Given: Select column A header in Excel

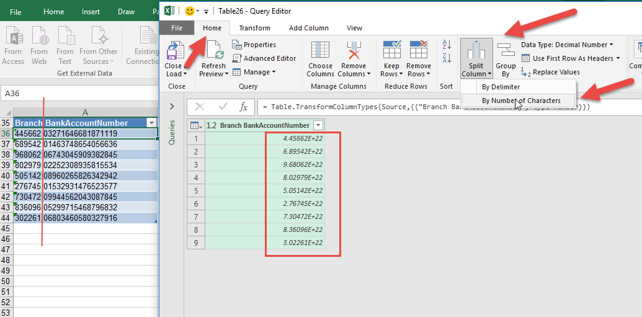Looking at the screenshot, I should (x=85, y=112).
